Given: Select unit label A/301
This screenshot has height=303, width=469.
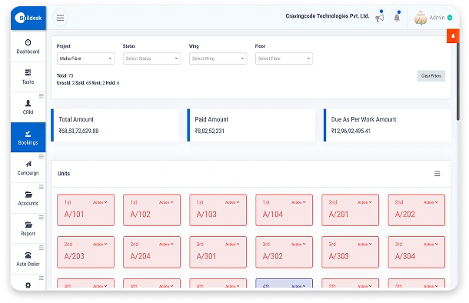Looking at the screenshot, I should coord(206,256).
